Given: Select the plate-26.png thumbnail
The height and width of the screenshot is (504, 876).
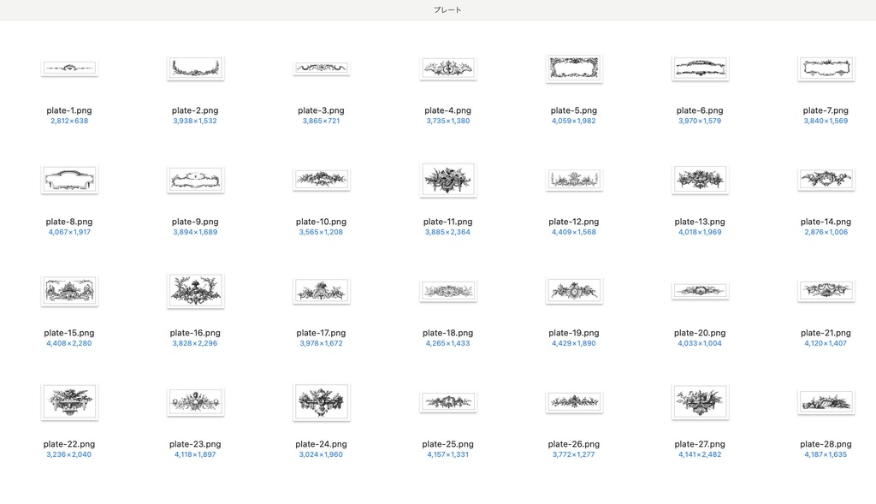Looking at the screenshot, I should (x=574, y=402).
